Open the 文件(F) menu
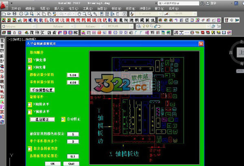 pos(16,9)
